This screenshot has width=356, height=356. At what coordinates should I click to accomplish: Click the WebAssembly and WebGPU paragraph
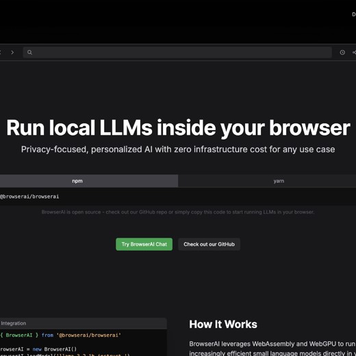[x=272, y=348]
